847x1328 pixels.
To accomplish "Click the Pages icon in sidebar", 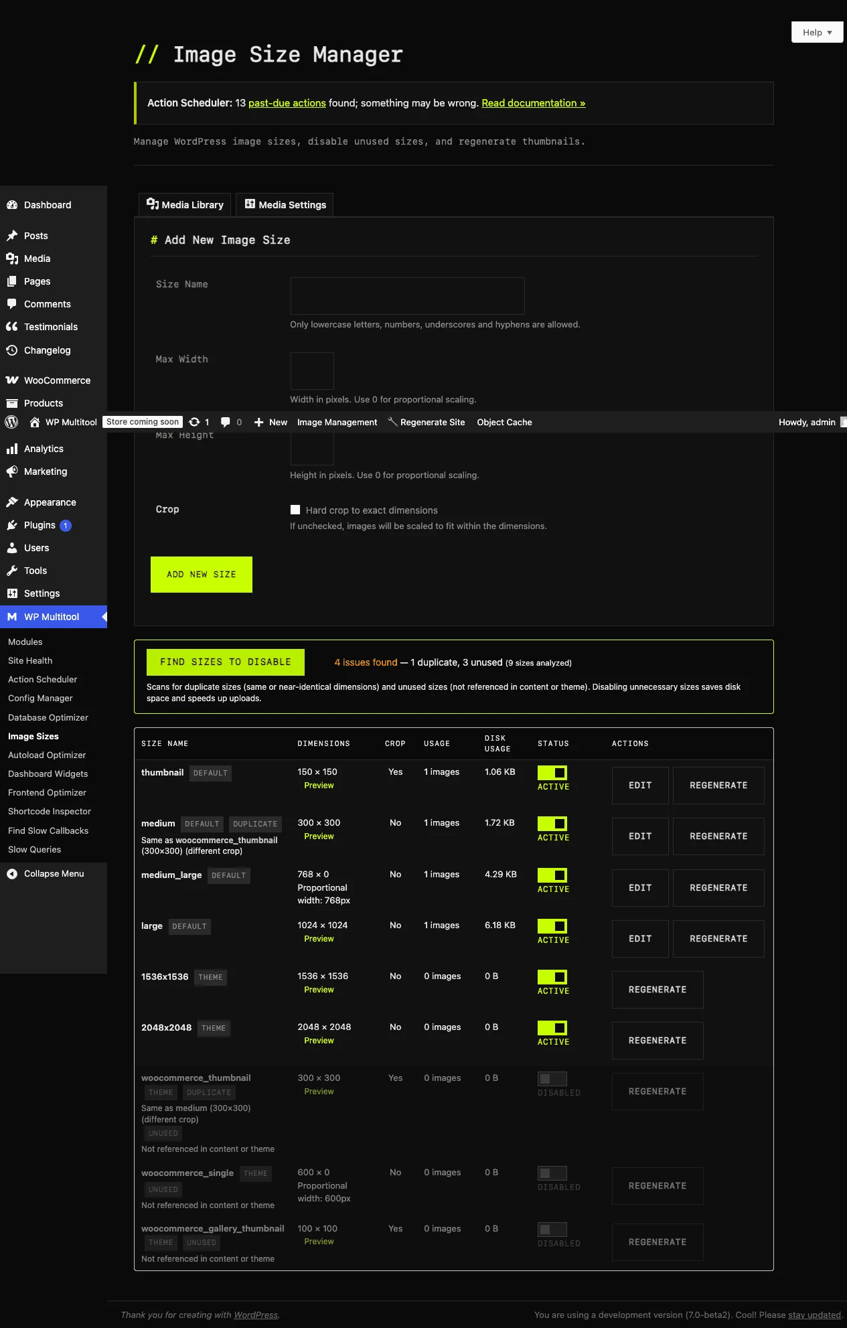I will tap(12, 281).
